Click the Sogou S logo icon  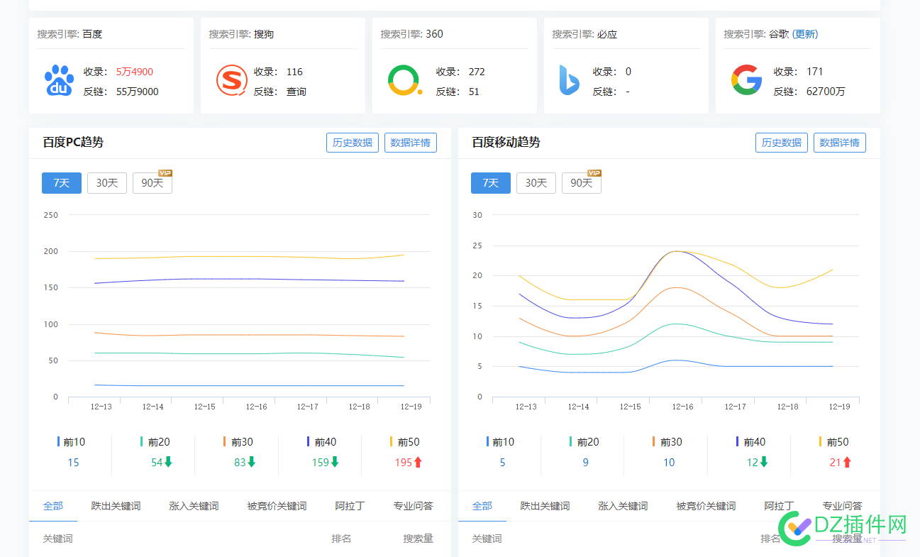(232, 80)
